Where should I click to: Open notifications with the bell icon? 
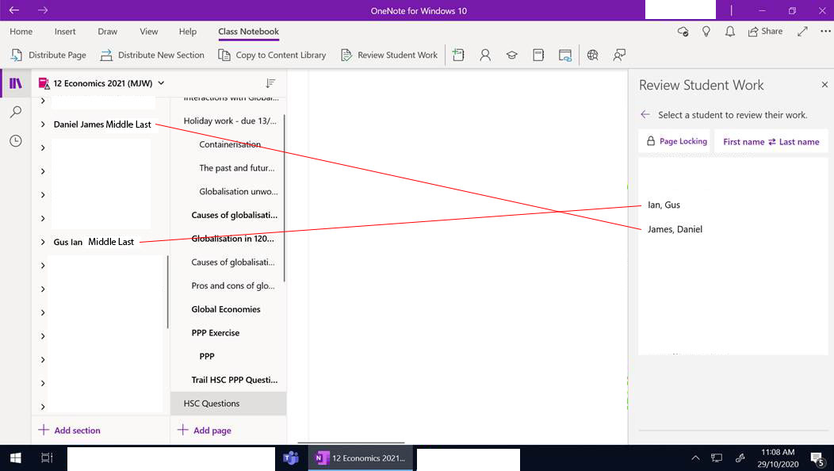tap(730, 32)
